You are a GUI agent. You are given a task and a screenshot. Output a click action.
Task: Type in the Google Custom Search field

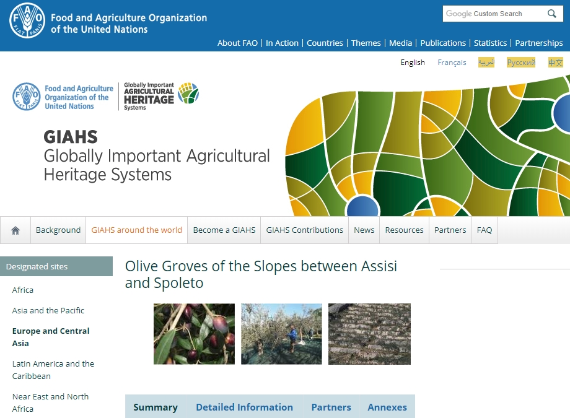pos(493,14)
